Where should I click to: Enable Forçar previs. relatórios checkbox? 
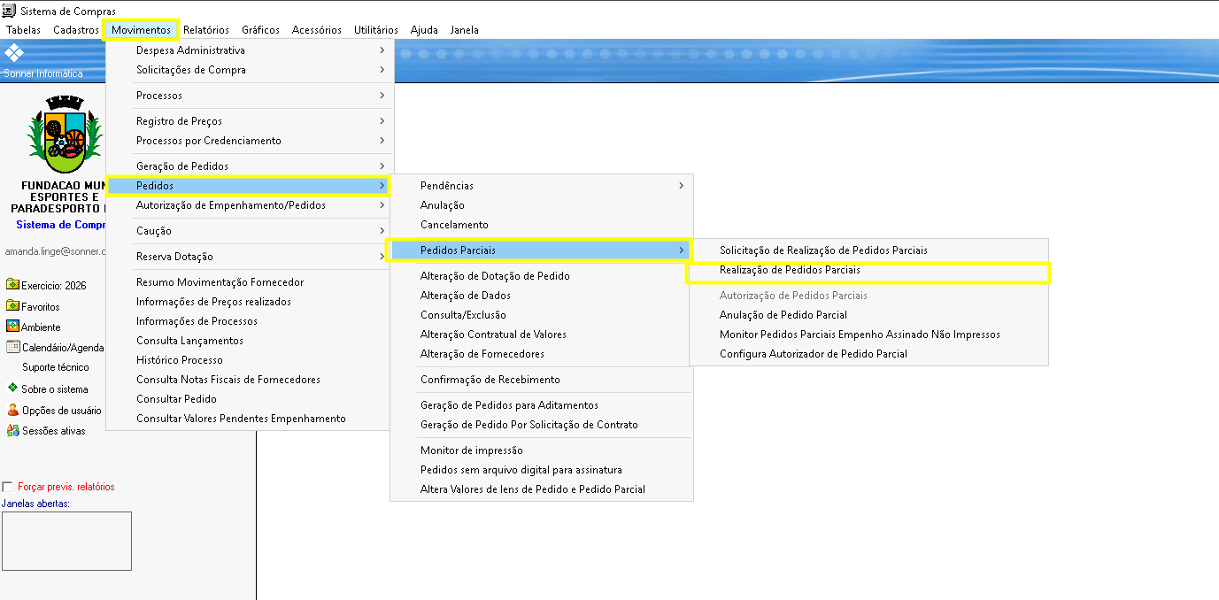tap(8, 487)
